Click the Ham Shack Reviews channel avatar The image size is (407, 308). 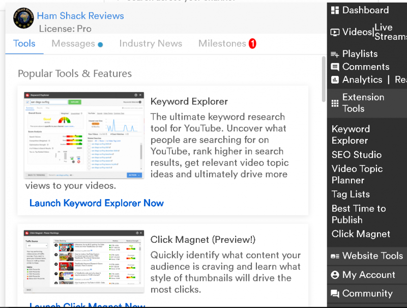23,18
